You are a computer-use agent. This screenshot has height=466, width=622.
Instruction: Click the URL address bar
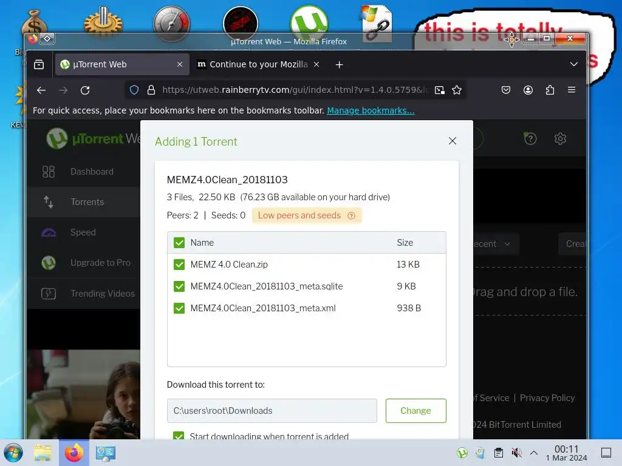point(295,90)
